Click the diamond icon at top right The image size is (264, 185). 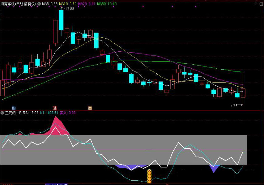click(x=255, y=3)
